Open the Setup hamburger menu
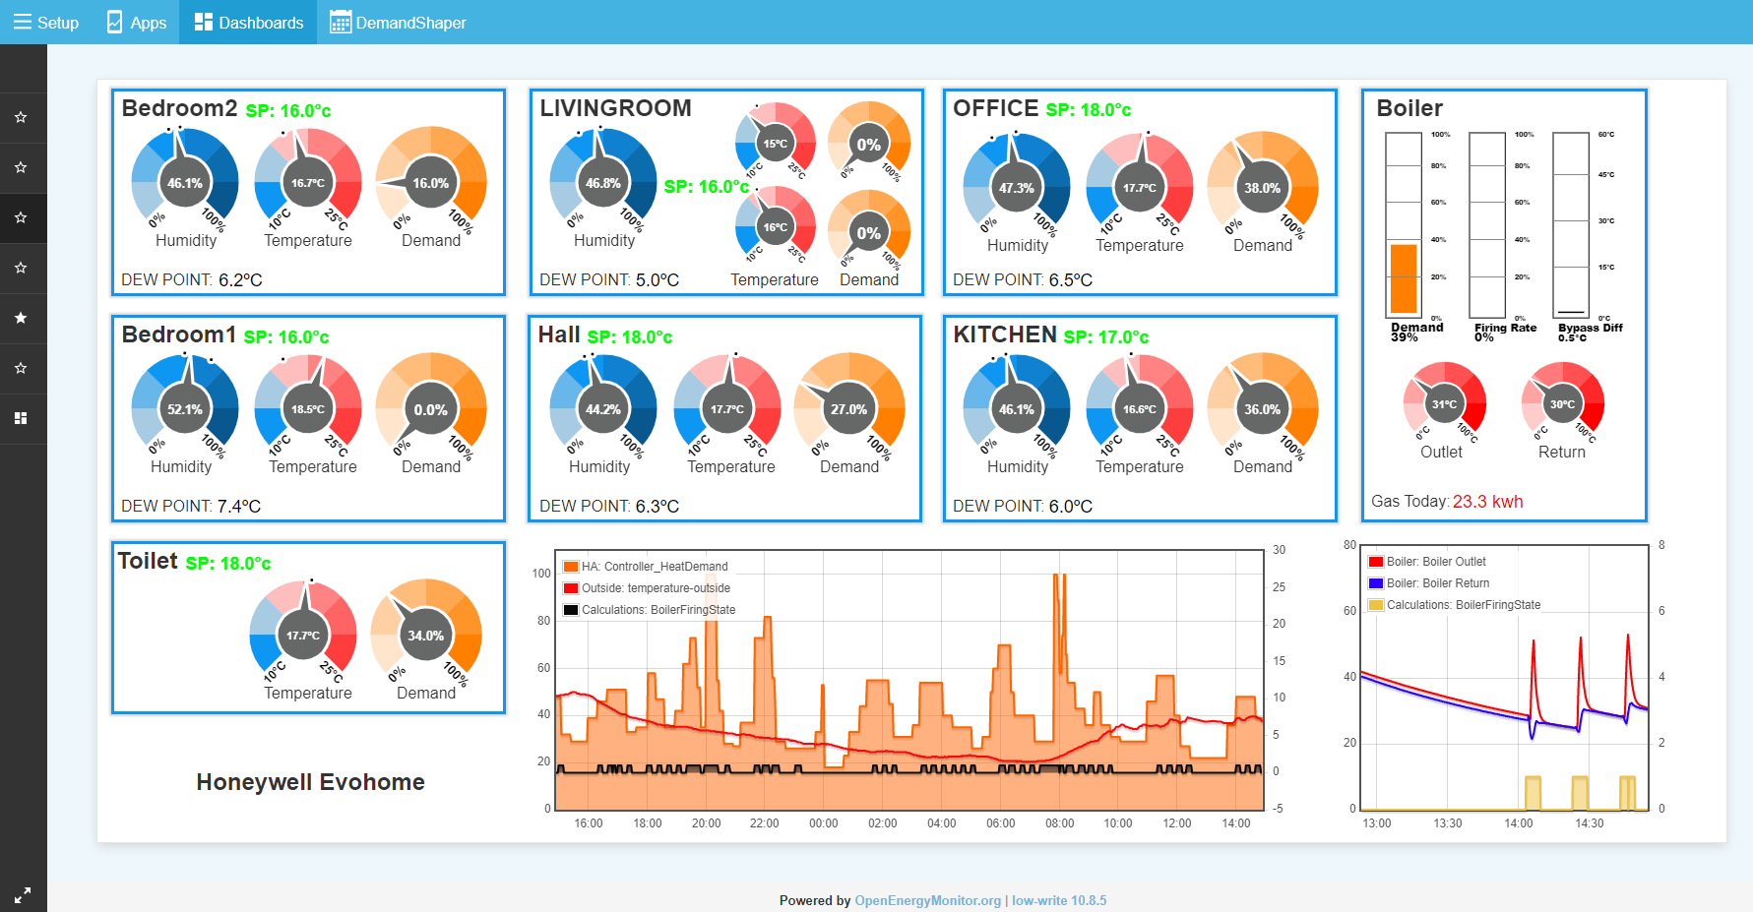1753x912 pixels. click(x=45, y=22)
